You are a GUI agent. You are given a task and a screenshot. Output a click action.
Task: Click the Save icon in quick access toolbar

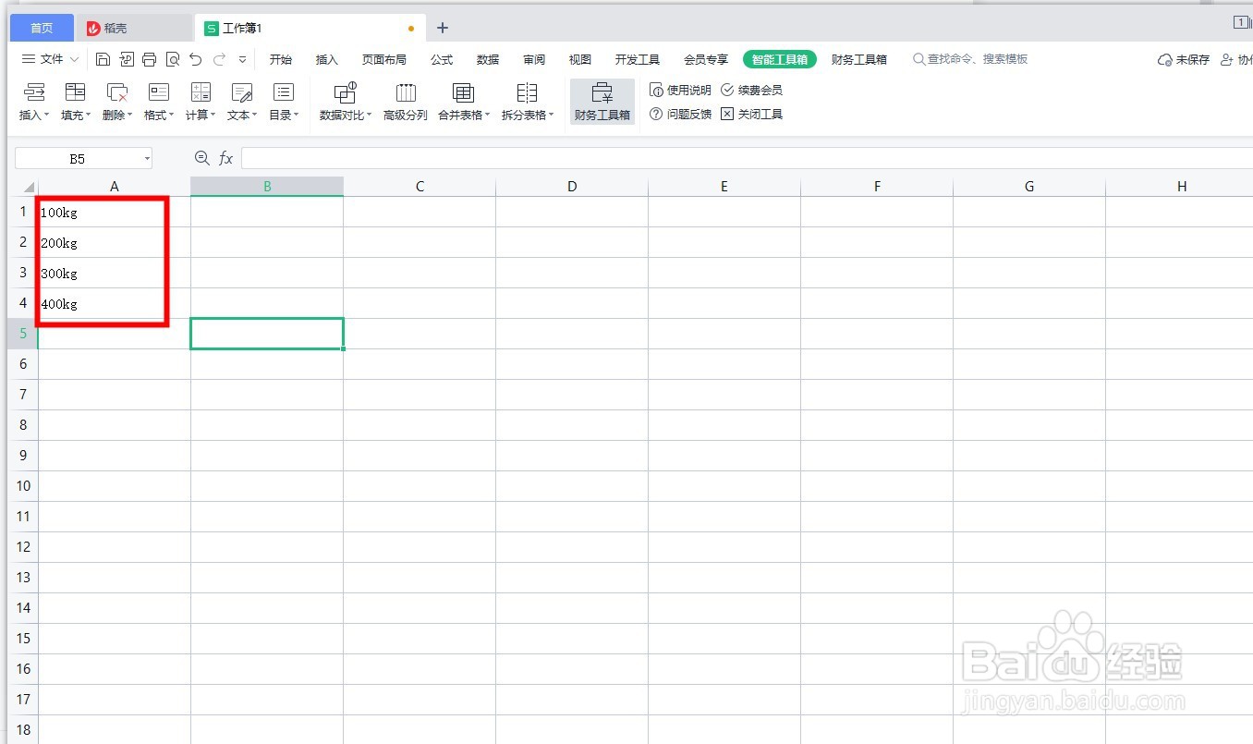click(103, 59)
